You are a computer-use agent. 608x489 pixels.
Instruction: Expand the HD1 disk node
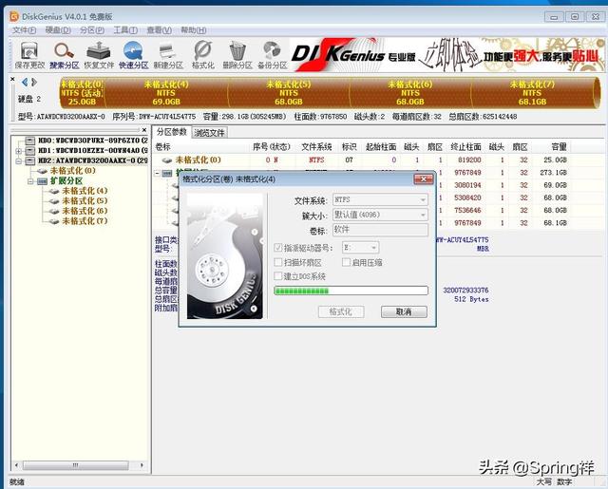coord(18,151)
